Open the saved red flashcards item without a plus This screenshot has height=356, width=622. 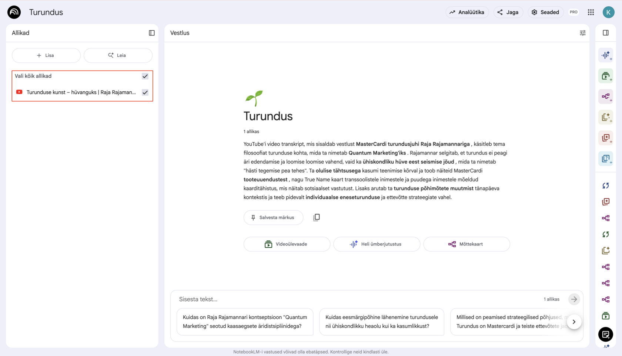(606, 202)
